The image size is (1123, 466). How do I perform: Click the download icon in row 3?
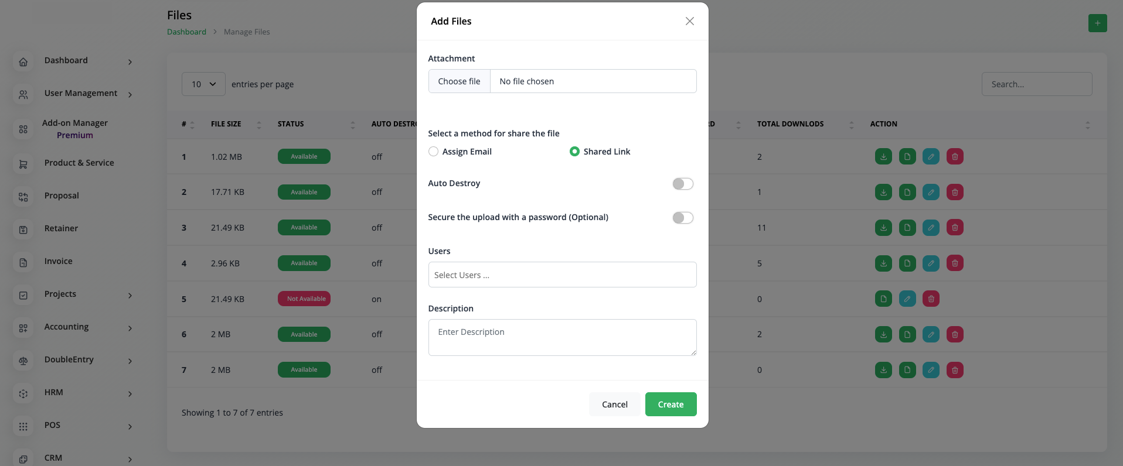[883, 228]
